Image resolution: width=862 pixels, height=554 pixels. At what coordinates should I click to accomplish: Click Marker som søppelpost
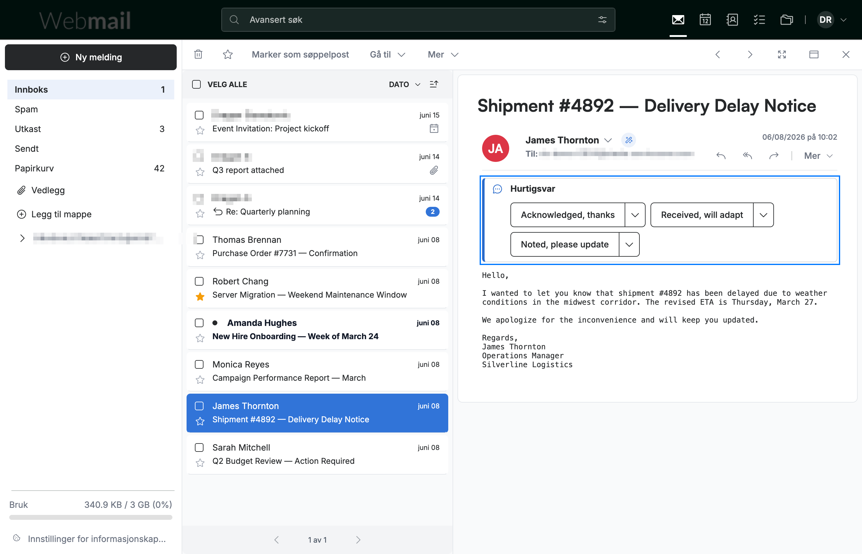[300, 54]
